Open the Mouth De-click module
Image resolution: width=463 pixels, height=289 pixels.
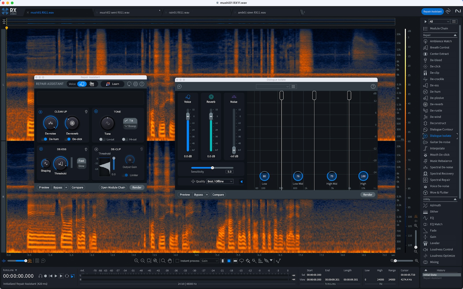[x=440, y=155]
